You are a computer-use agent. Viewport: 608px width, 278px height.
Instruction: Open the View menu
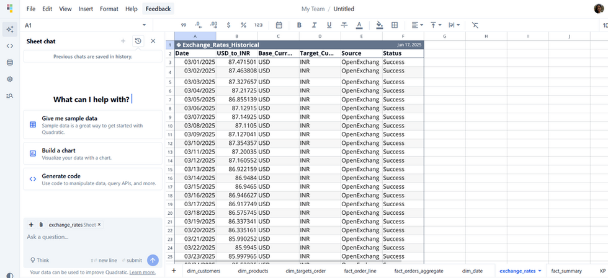tap(65, 9)
